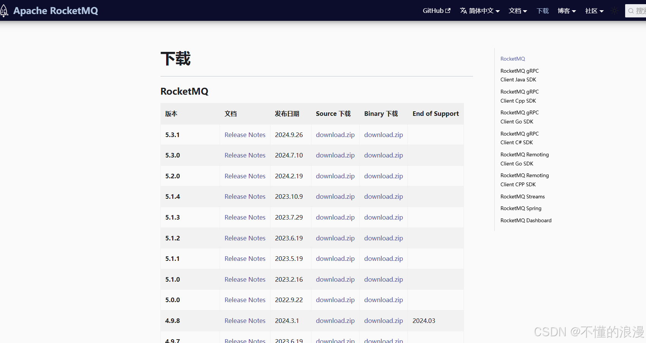
Task: Download source zip for version 5.1.4
Action: click(335, 196)
